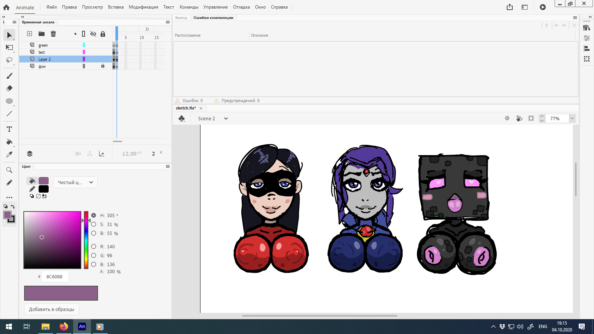Select the R red radio button
The image size is (594, 334).
pos(94,246)
